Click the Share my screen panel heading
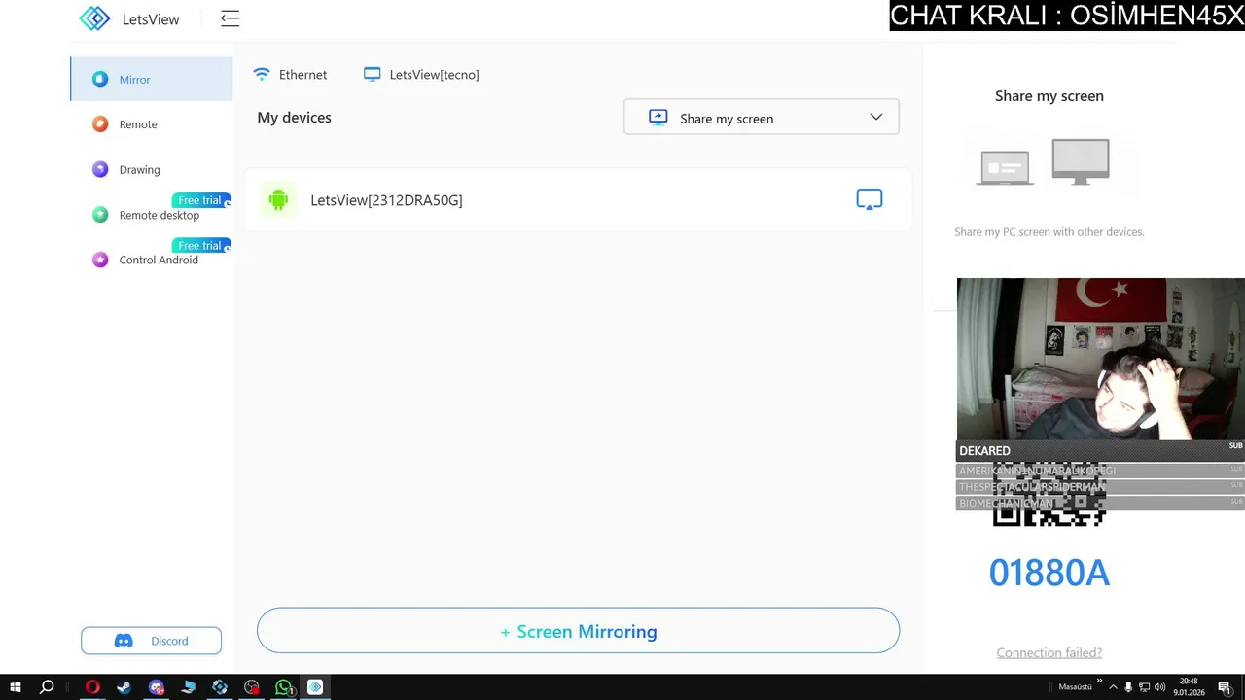 click(x=1049, y=95)
